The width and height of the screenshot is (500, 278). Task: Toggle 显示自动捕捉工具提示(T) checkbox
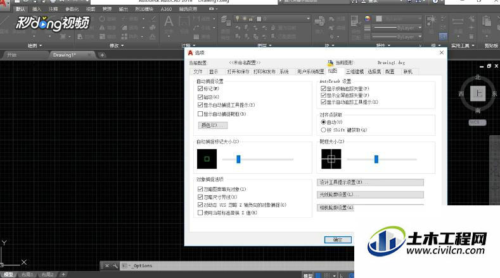click(x=200, y=105)
